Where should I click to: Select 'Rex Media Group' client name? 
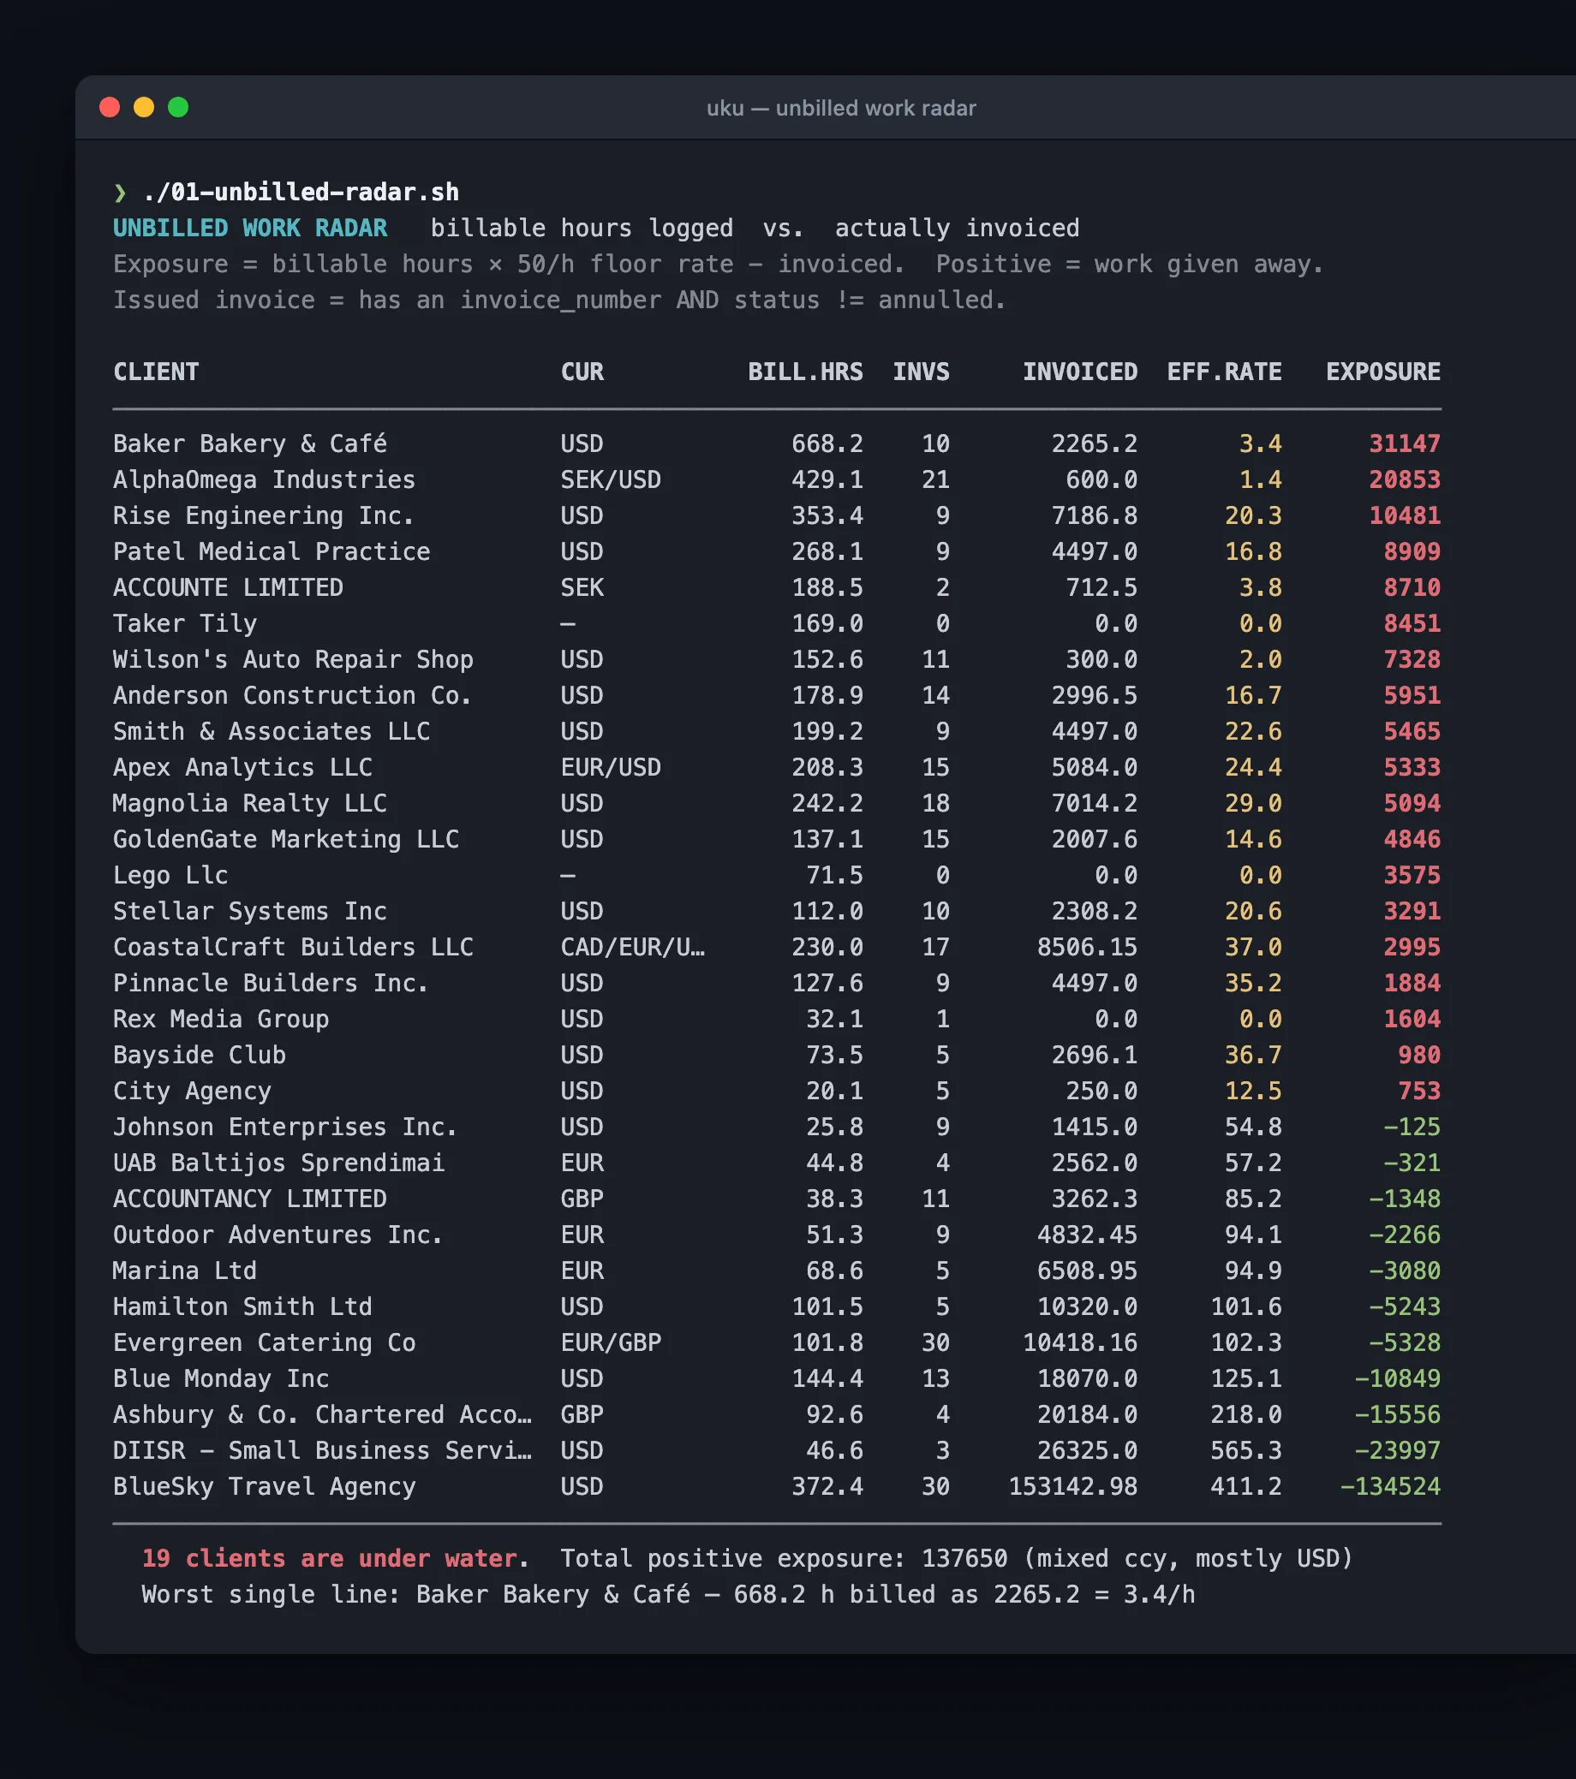(x=221, y=1019)
